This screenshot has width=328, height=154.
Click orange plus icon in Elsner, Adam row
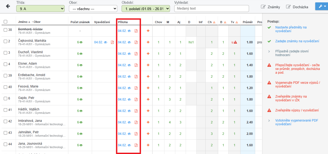[148, 65]
